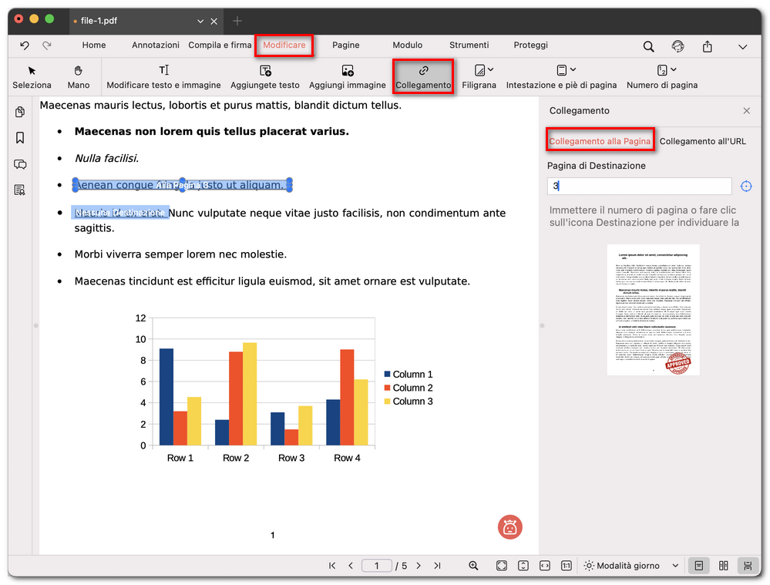Enable two-page grid view mode
Viewport: 770px width, 585px height.
click(x=723, y=566)
